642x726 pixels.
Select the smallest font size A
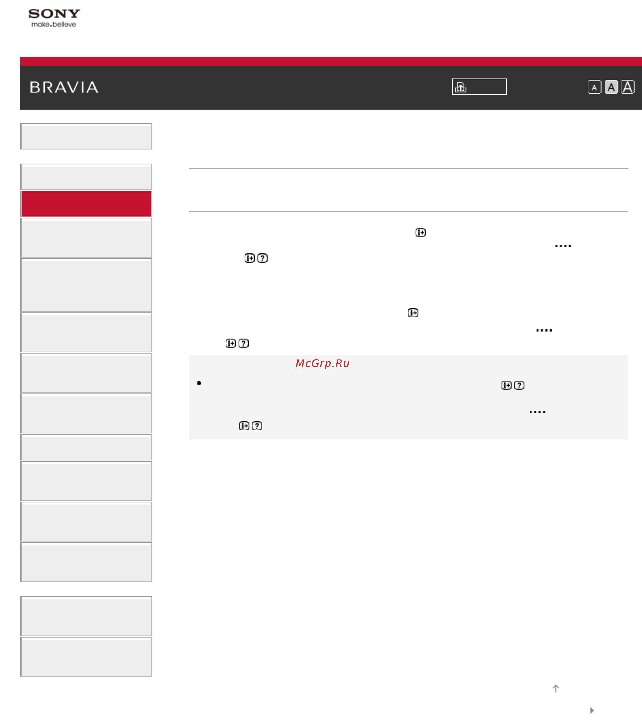click(595, 87)
